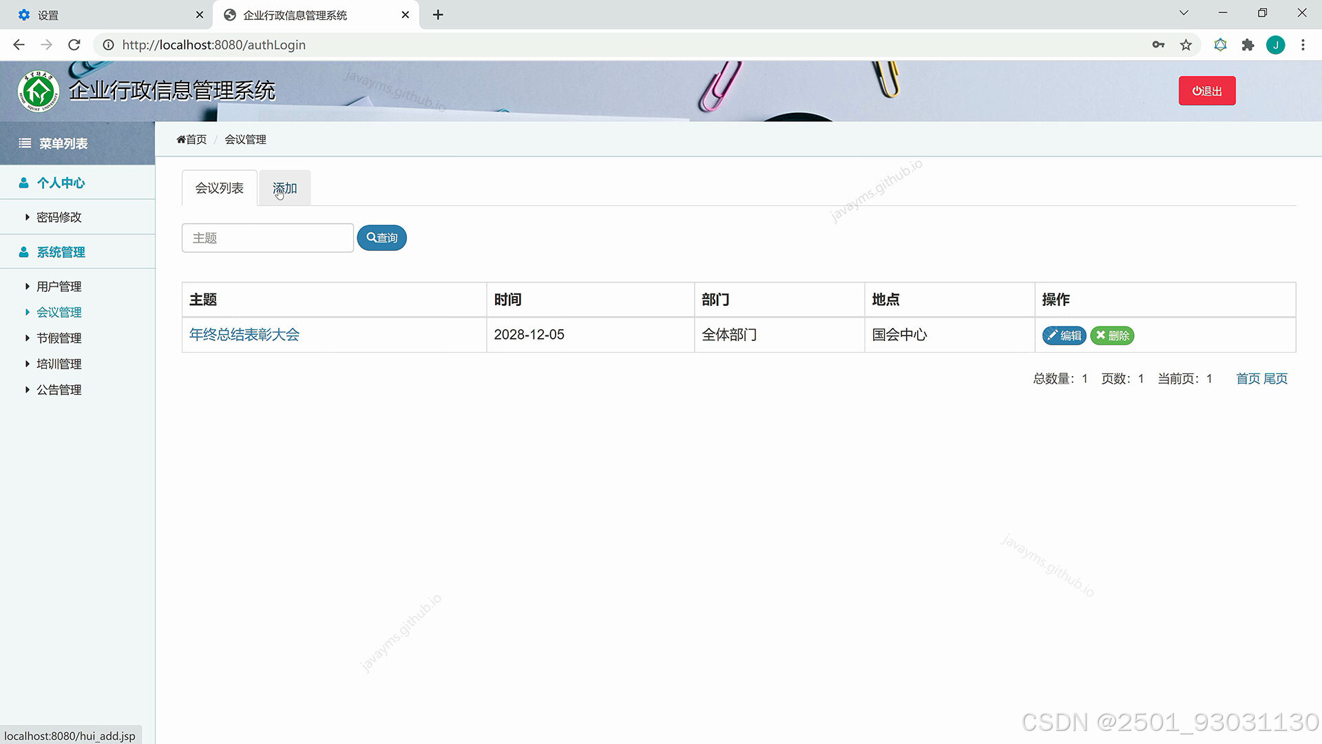The width and height of the screenshot is (1322, 744).
Task: Click the address bar URL
Action: (213, 45)
